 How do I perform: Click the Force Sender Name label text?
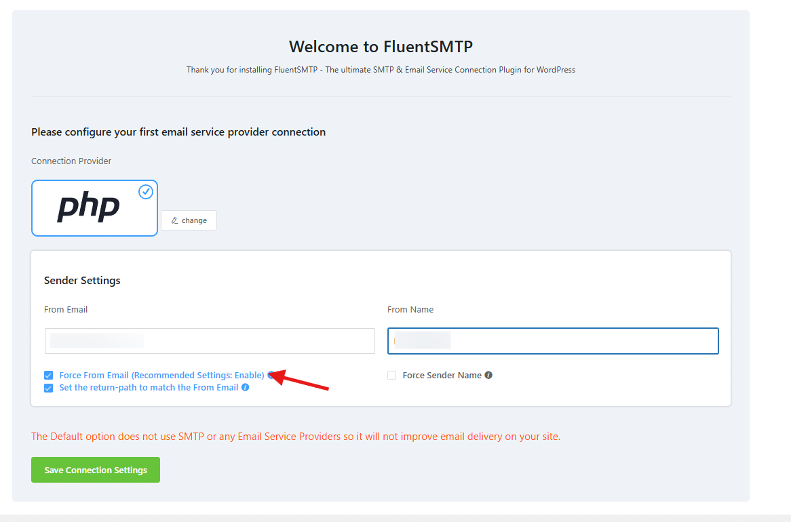click(442, 375)
